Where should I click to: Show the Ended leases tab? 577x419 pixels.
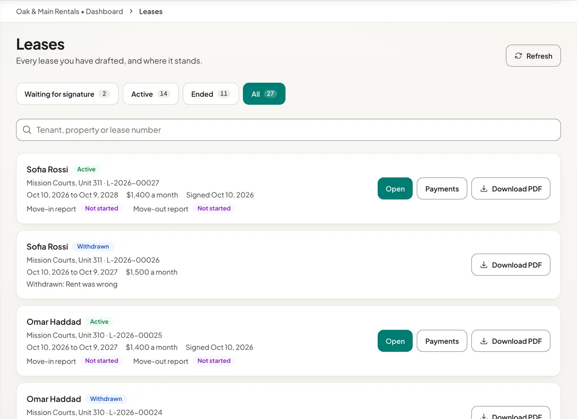coord(210,94)
